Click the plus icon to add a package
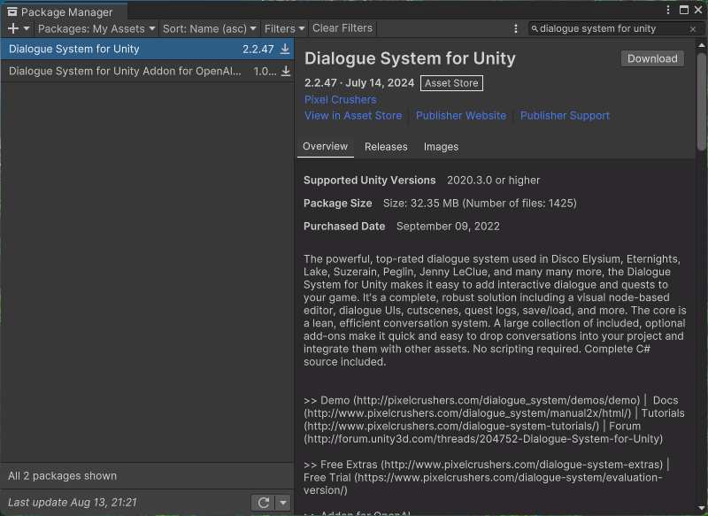 [13, 29]
